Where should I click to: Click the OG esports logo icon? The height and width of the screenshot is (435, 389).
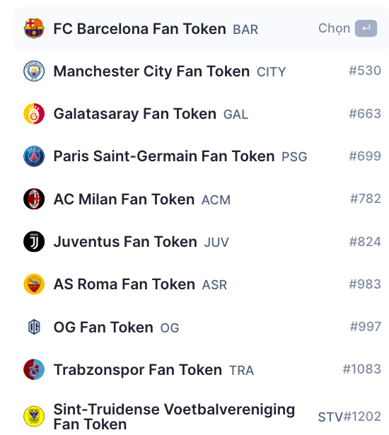34,327
